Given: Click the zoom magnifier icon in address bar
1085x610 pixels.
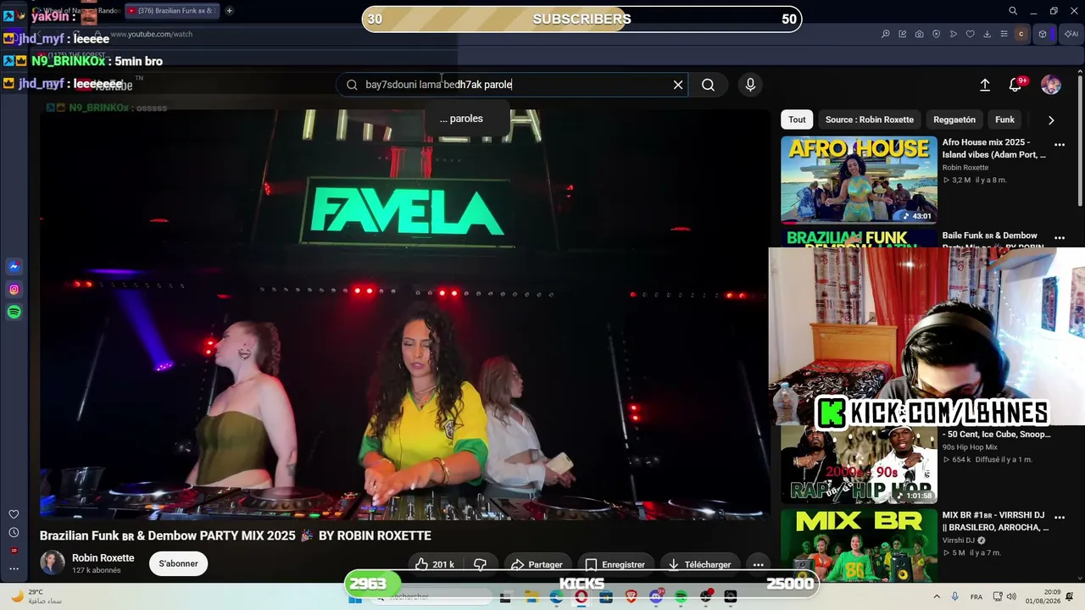Looking at the screenshot, I should (x=886, y=34).
